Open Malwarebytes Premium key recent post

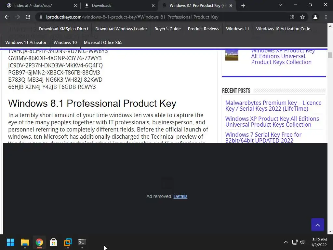[x=273, y=106]
